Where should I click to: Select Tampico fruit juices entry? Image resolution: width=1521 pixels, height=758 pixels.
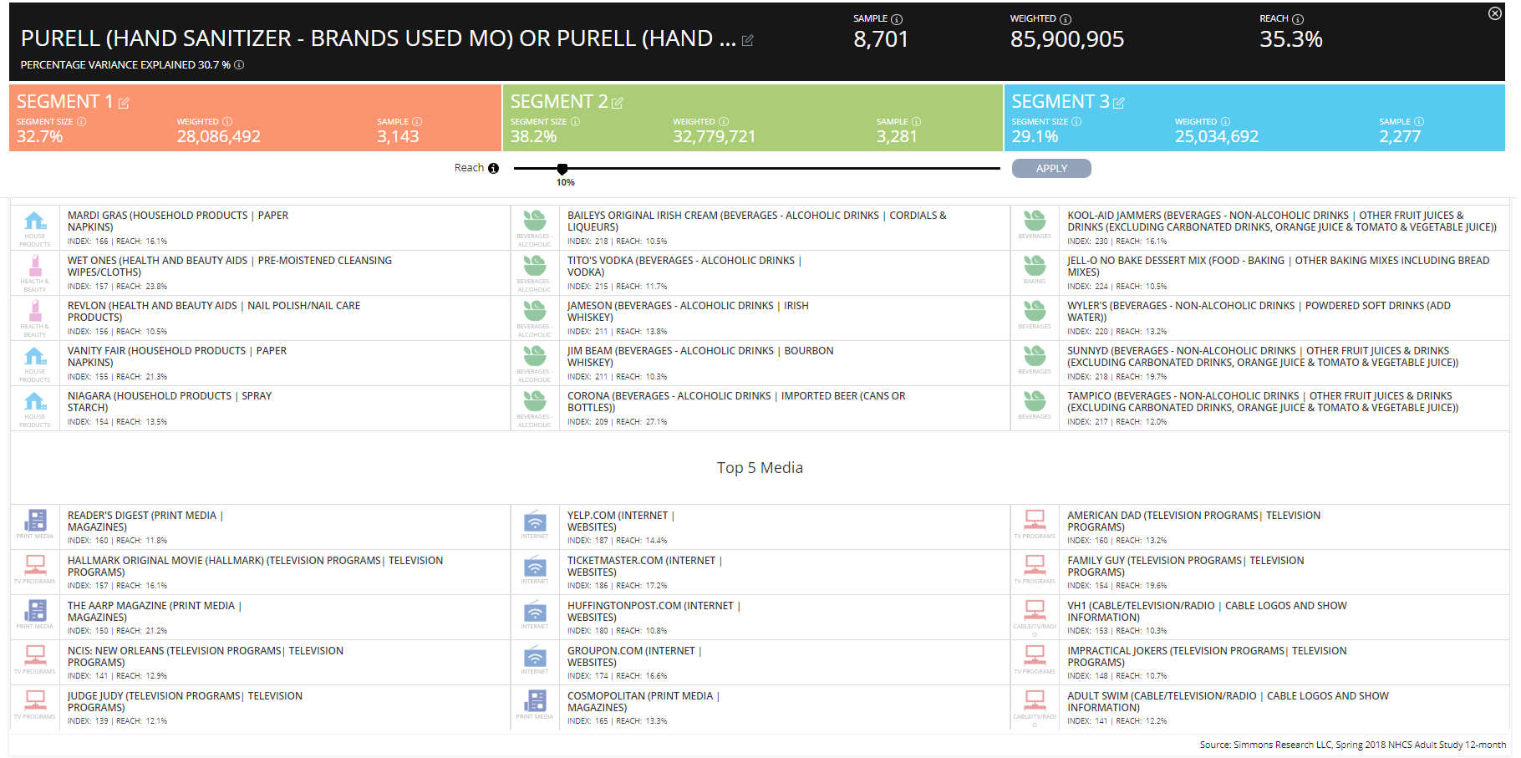click(x=1259, y=409)
